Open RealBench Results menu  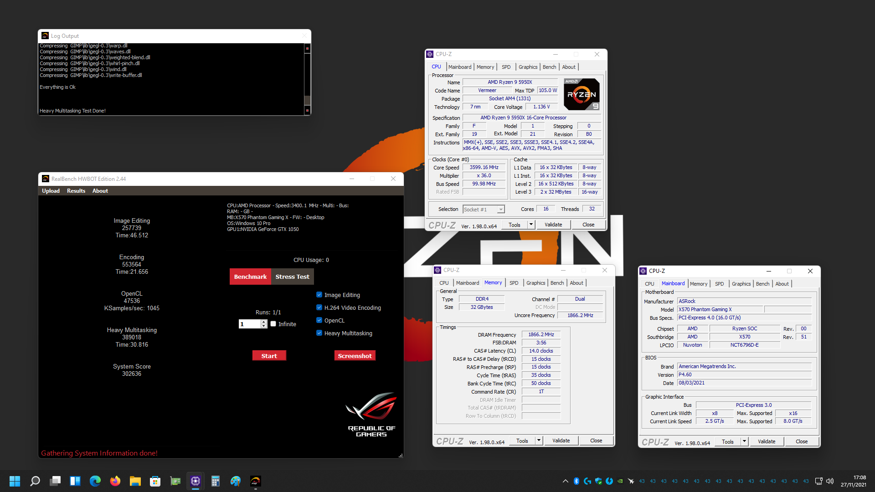(76, 191)
